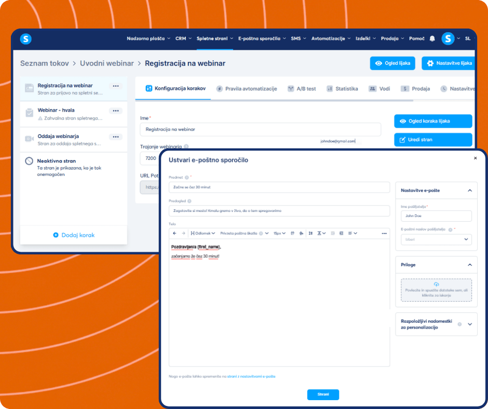Click the Predmet subject input field
The image size is (488, 409).
click(x=279, y=187)
